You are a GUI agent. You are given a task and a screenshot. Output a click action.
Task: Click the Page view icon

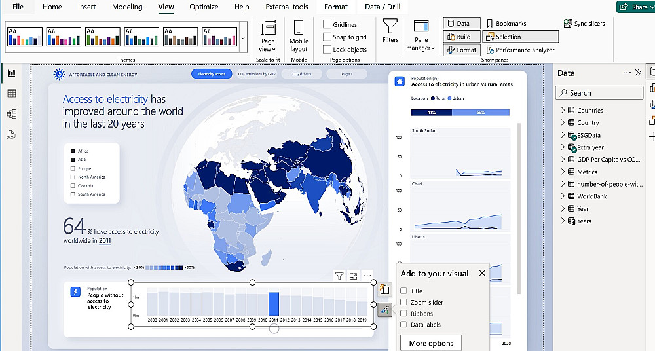tap(268, 28)
